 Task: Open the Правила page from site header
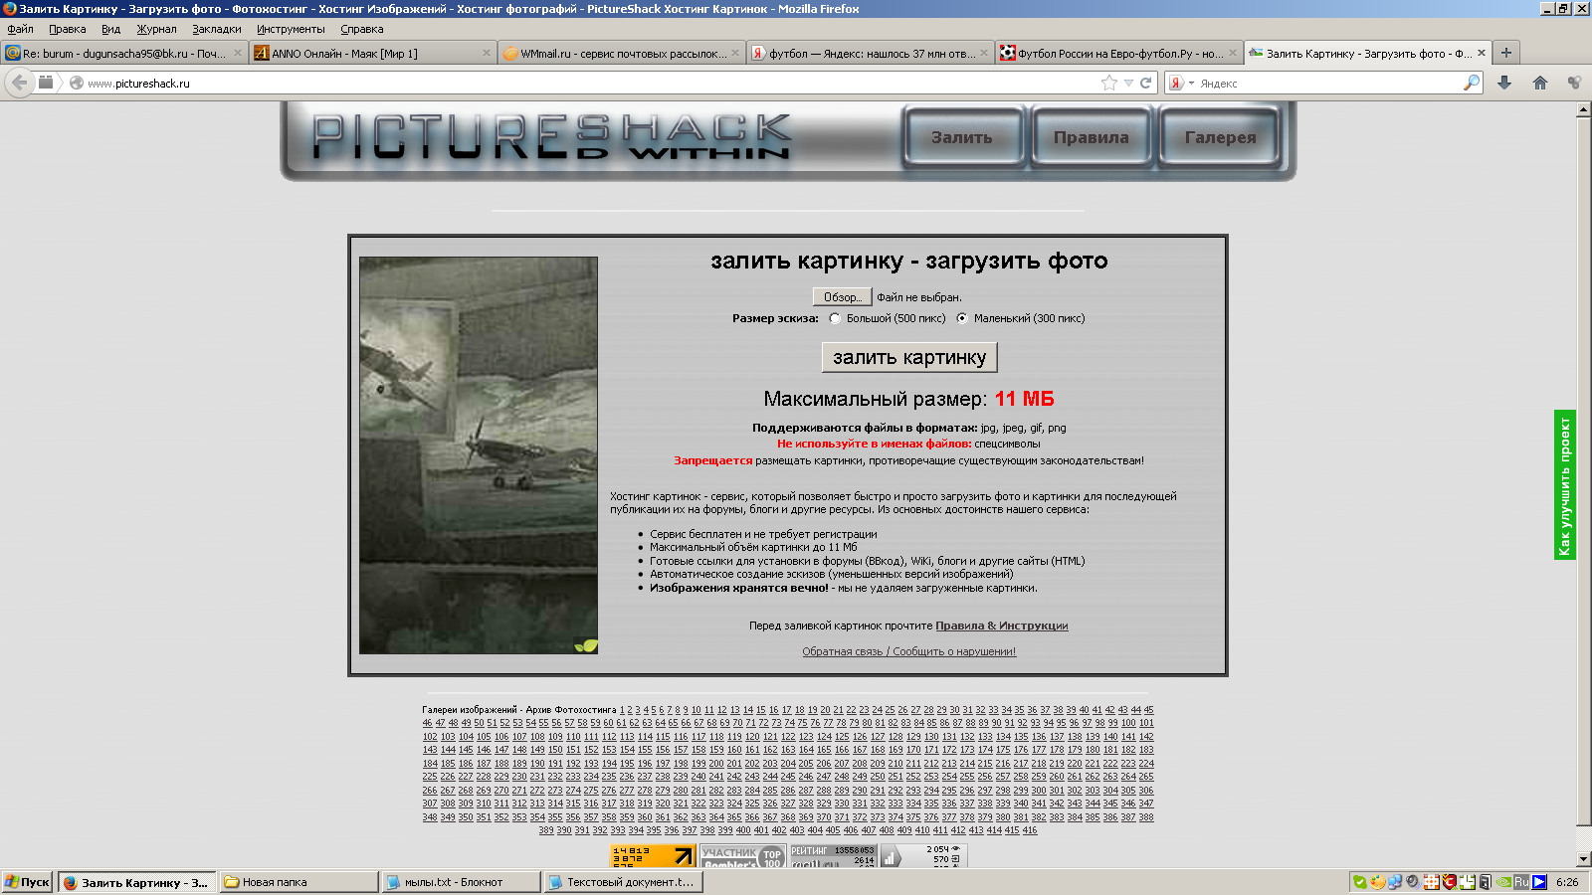[1092, 137]
